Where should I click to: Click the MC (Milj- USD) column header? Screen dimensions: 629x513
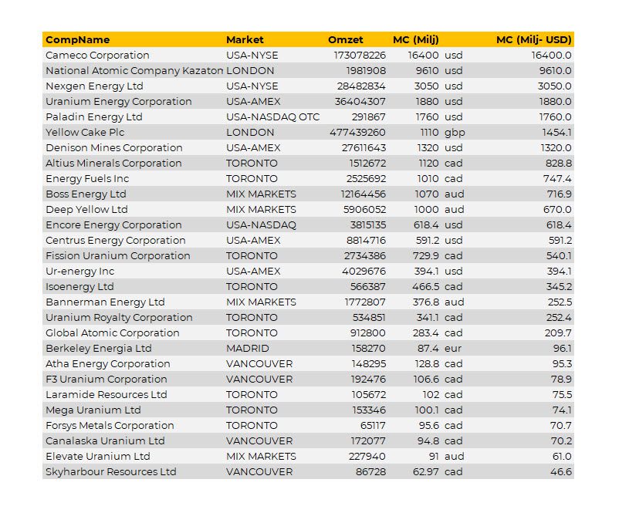533,39
